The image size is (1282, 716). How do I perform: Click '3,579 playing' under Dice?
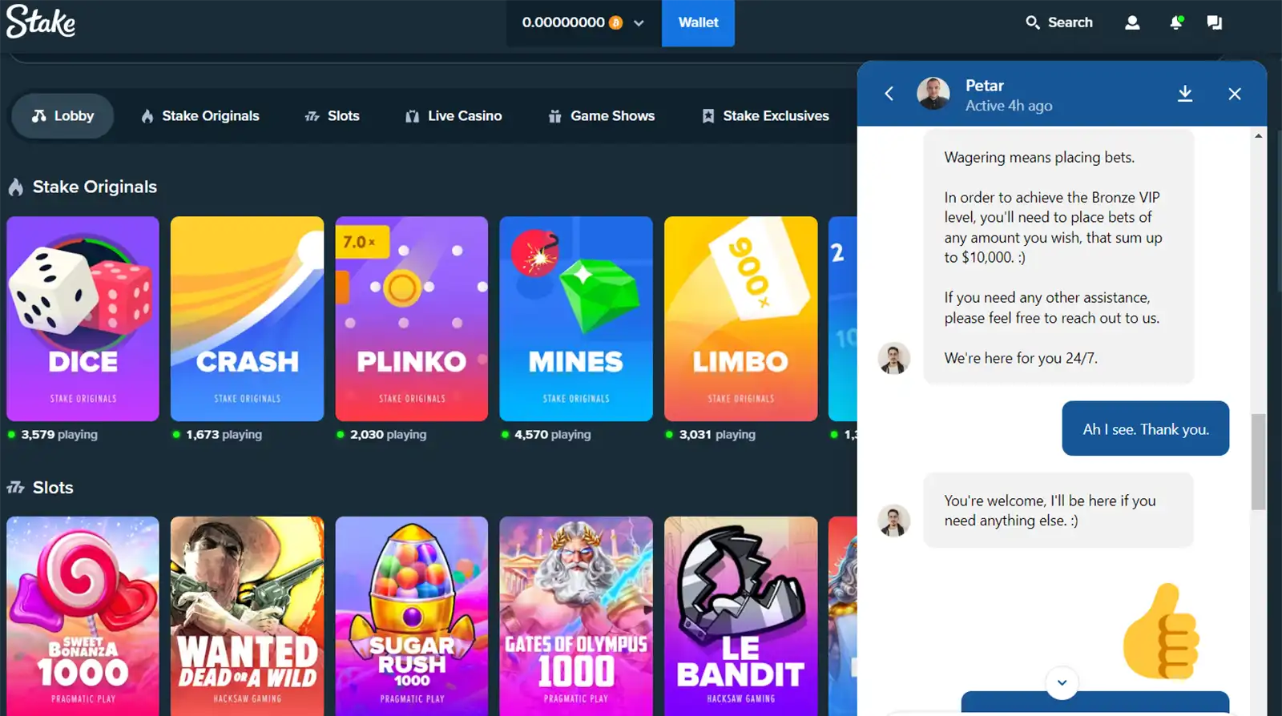click(59, 434)
